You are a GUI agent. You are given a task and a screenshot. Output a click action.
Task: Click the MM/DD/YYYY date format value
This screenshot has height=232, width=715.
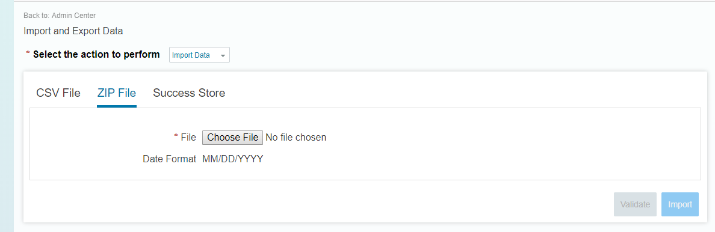pos(232,159)
